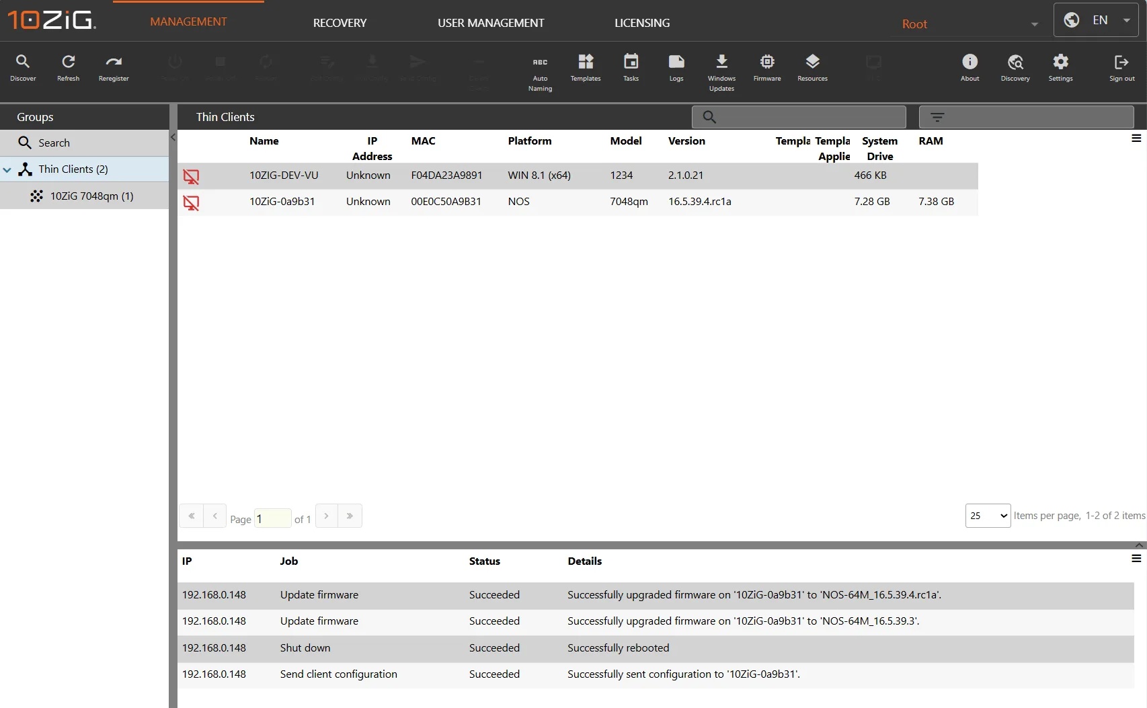
Task: Open the EN language dropdown
Action: (x=1097, y=20)
